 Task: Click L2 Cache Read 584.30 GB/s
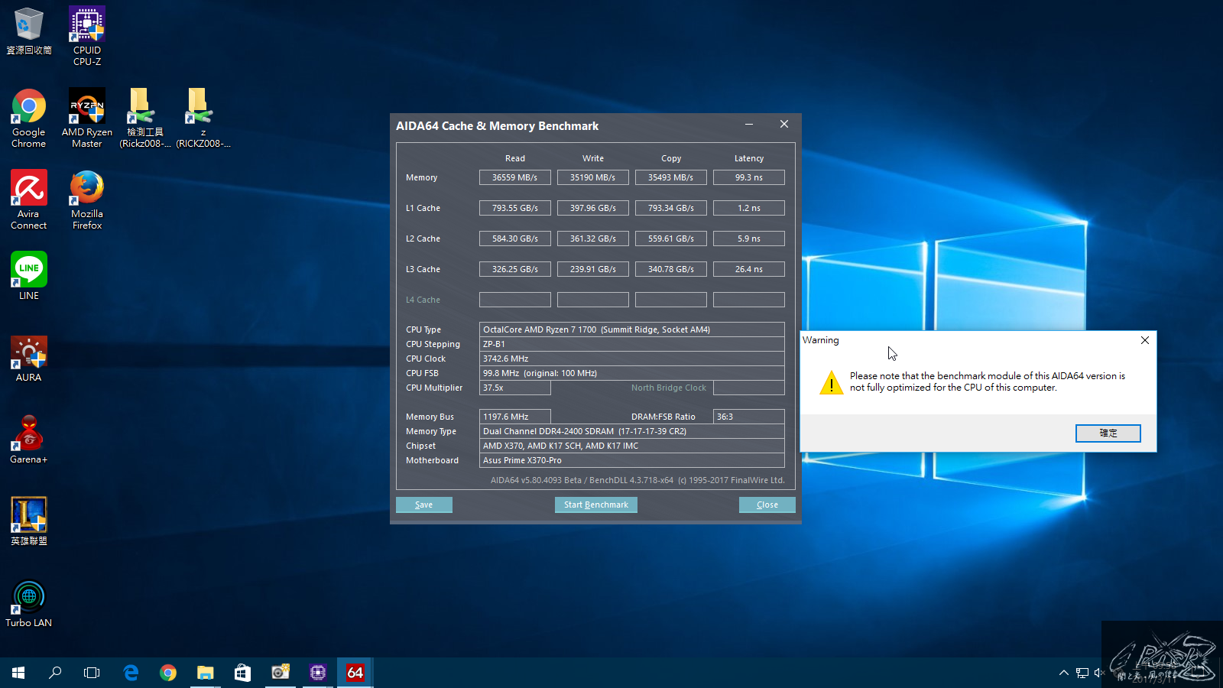click(x=515, y=239)
